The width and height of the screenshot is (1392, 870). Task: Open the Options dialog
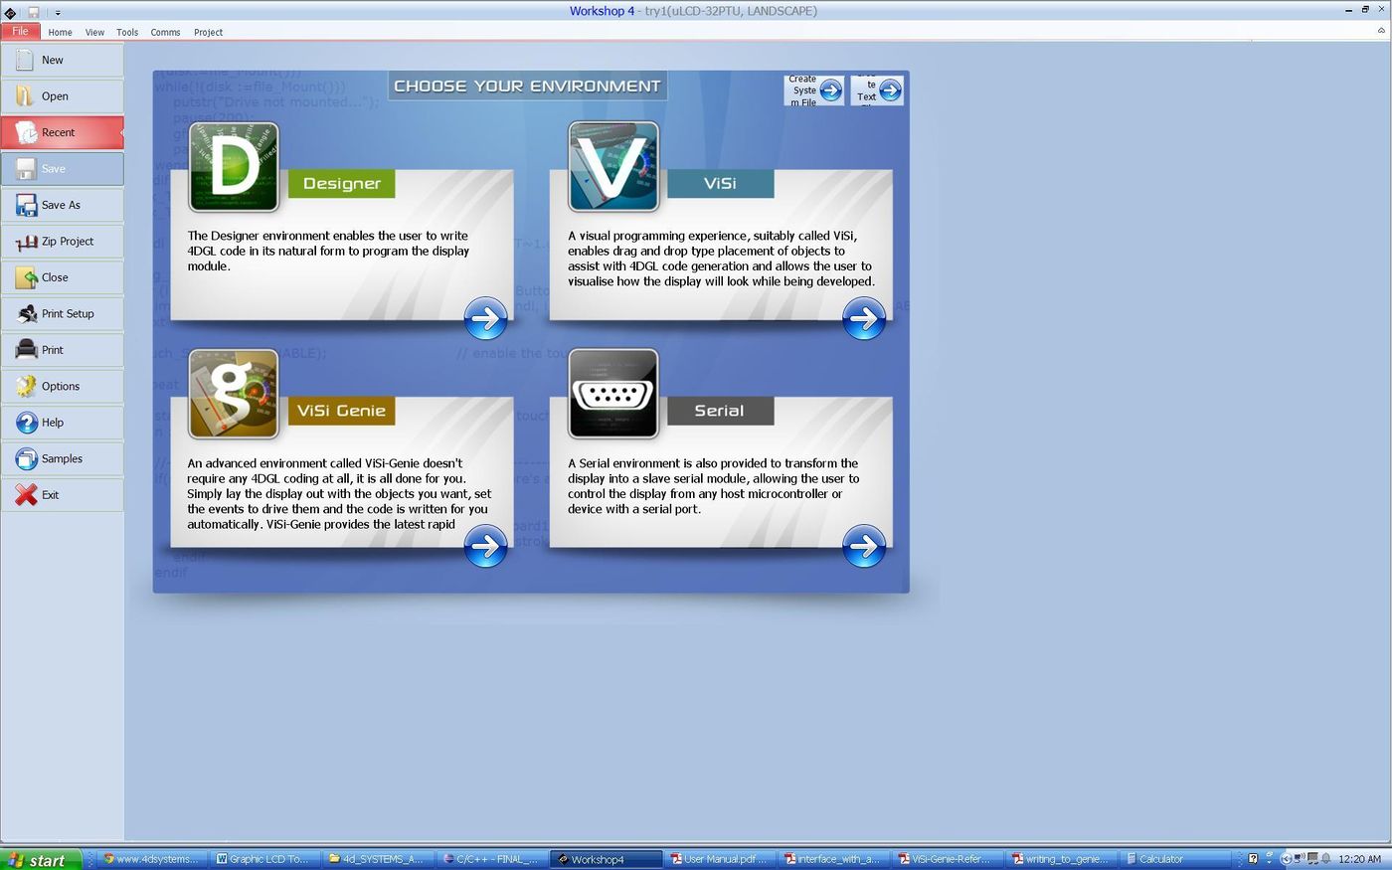(x=63, y=387)
